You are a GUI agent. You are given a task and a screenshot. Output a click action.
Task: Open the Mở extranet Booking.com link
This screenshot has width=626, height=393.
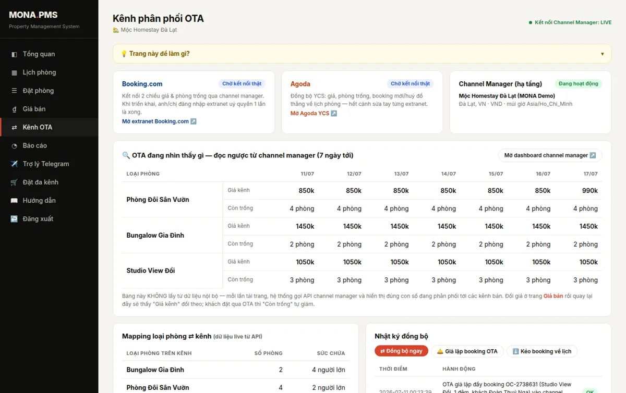click(x=159, y=121)
